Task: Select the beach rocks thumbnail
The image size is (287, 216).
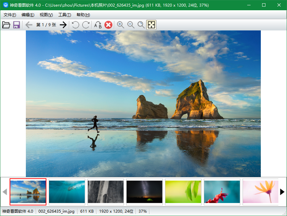Action: tap(28, 192)
